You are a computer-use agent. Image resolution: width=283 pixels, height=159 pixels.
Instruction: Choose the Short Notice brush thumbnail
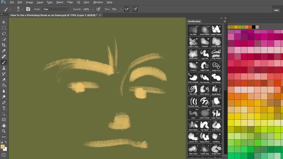click(205, 30)
